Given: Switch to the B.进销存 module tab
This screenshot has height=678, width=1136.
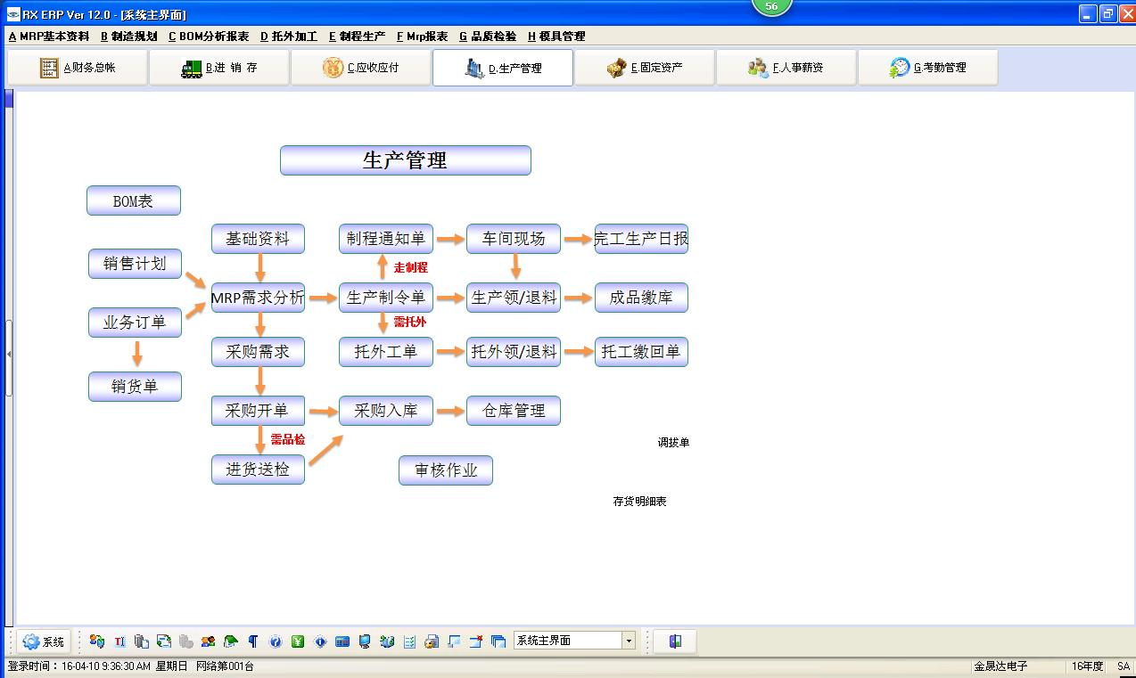Looking at the screenshot, I should point(219,68).
